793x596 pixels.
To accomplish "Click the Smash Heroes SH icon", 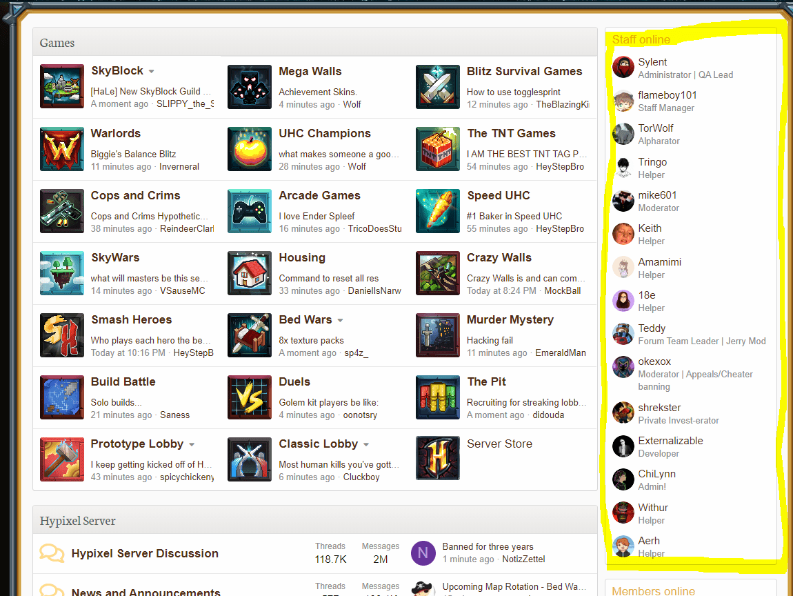I will tap(61, 335).
